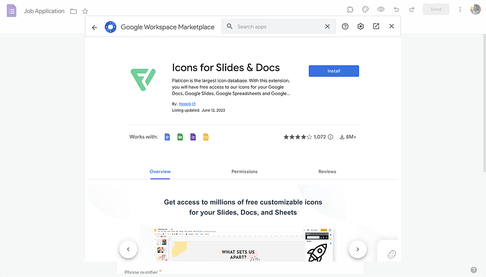Open the Google account avatar

[475, 9]
